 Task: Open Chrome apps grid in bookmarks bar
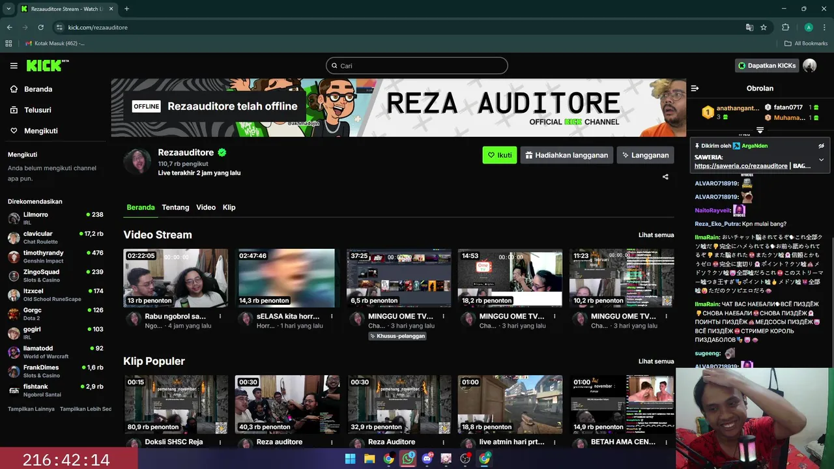tap(8, 44)
